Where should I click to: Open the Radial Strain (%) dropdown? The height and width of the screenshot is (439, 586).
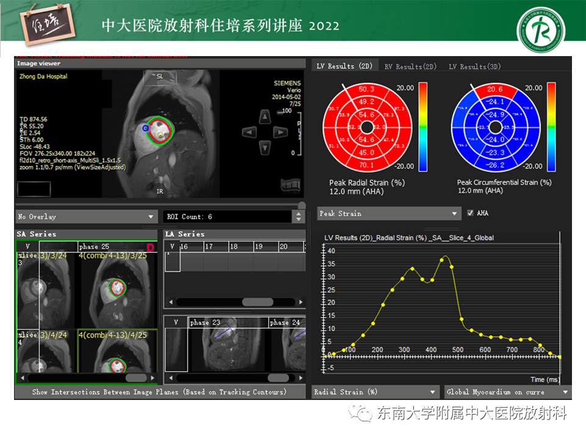pos(375,392)
